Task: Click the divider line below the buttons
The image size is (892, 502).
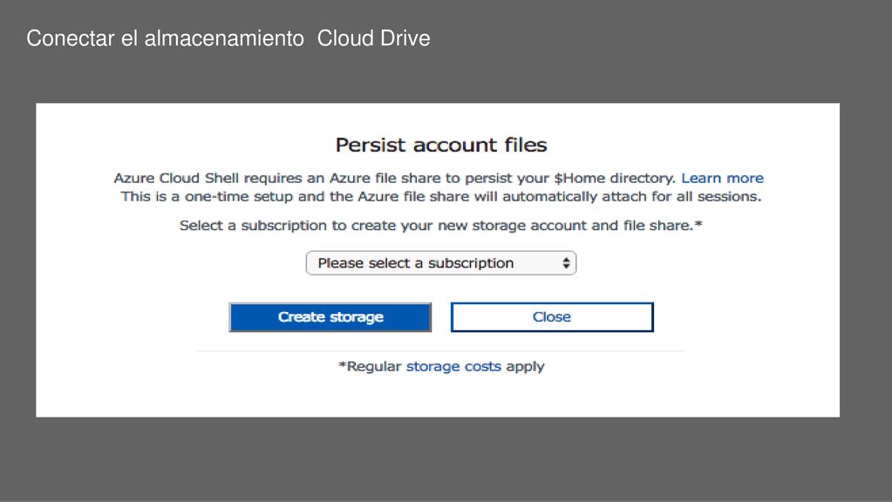Action: (x=441, y=352)
